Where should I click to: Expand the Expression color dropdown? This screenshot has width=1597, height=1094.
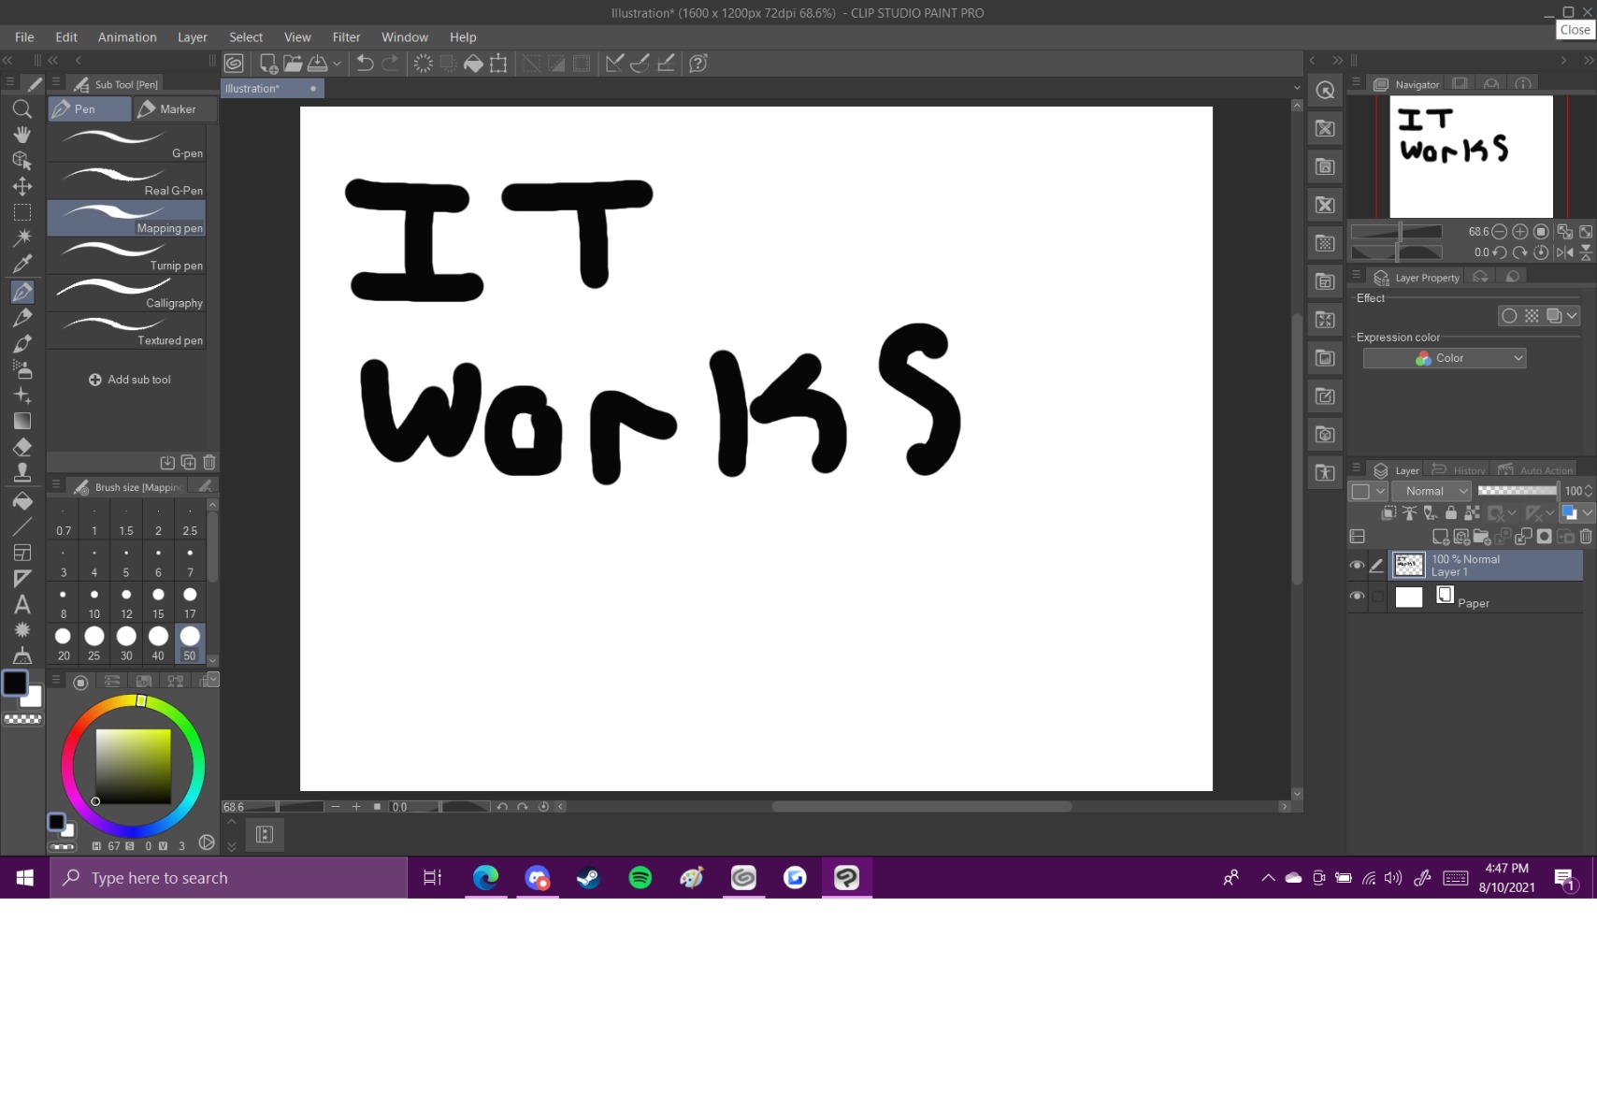(x=1445, y=358)
